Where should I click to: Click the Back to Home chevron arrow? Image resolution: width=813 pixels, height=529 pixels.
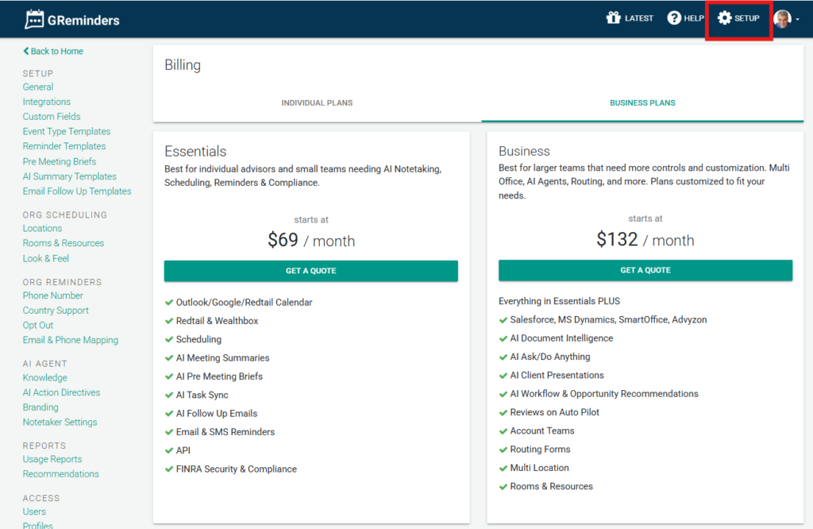(26, 51)
